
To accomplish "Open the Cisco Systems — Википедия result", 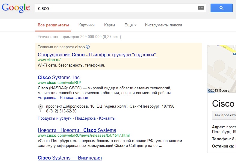I will (x=70, y=158).
